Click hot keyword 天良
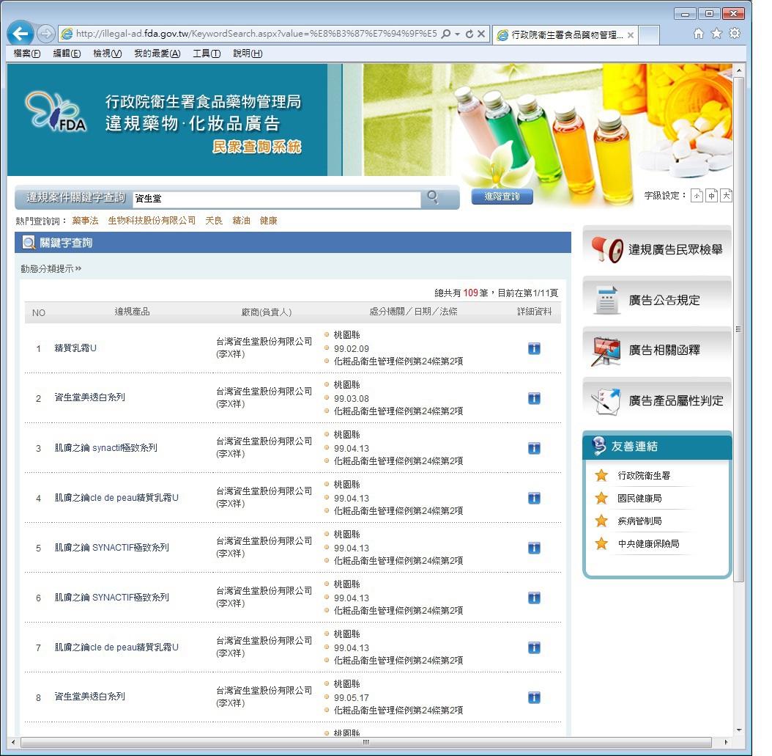 214,220
